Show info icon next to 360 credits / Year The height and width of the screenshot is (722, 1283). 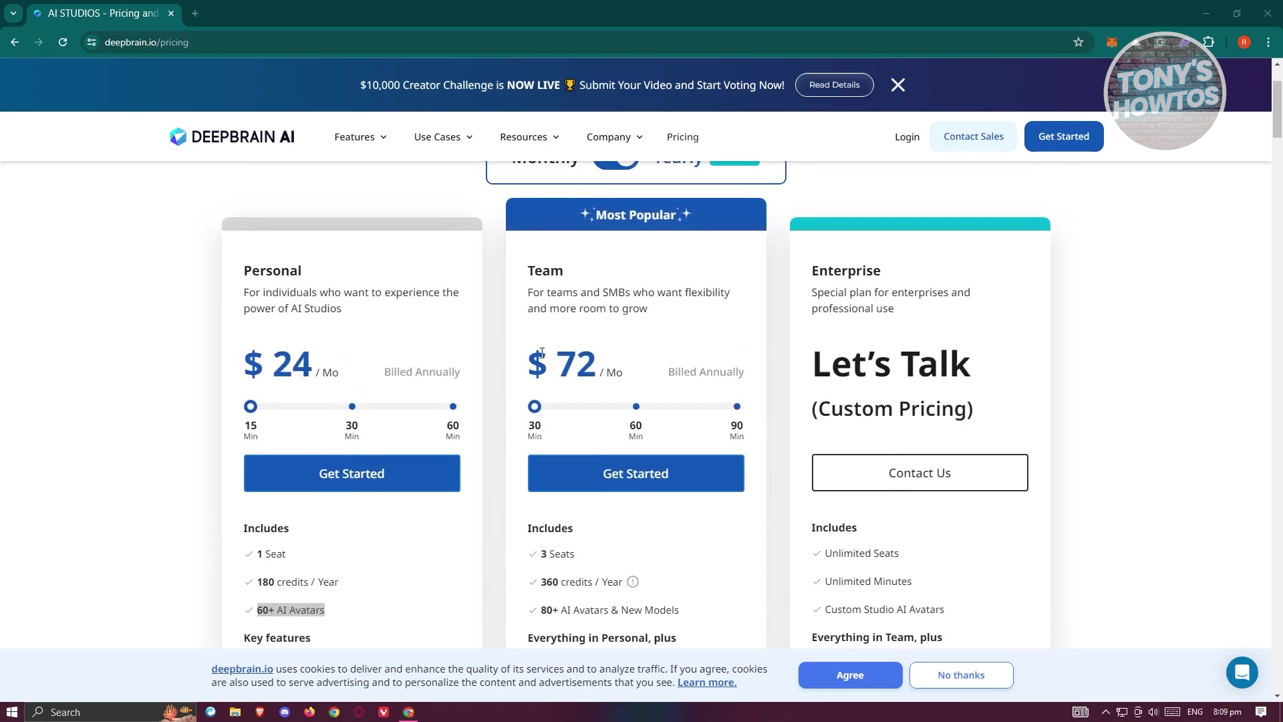[633, 582]
